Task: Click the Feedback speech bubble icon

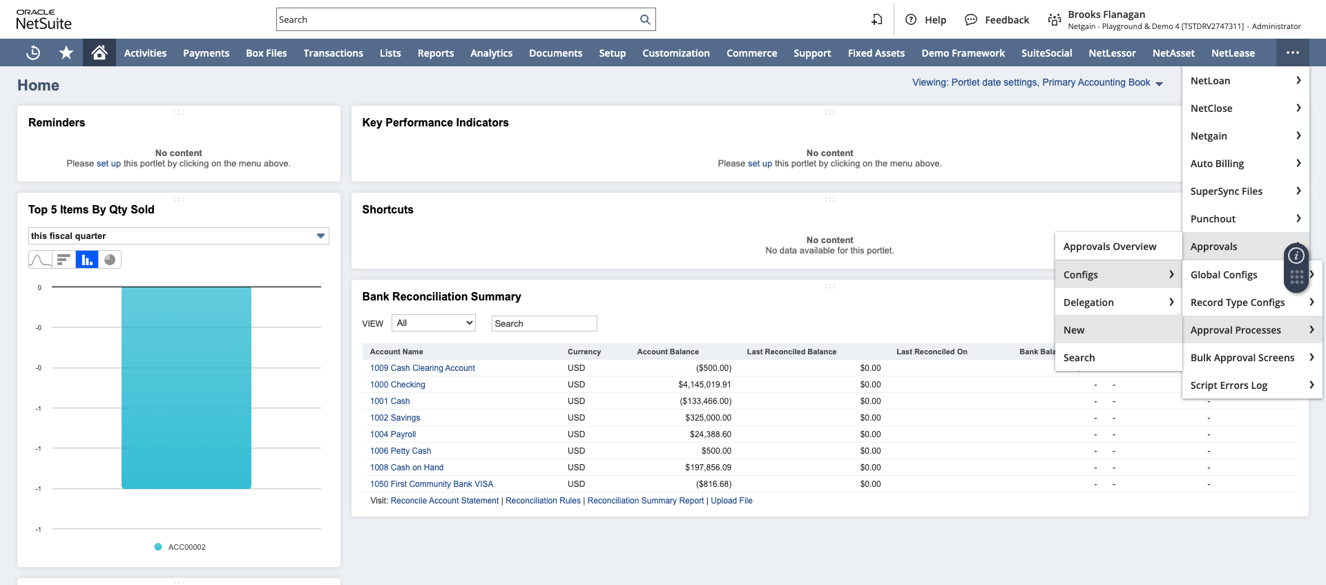Action: pyautogui.click(x=970, y=19)
